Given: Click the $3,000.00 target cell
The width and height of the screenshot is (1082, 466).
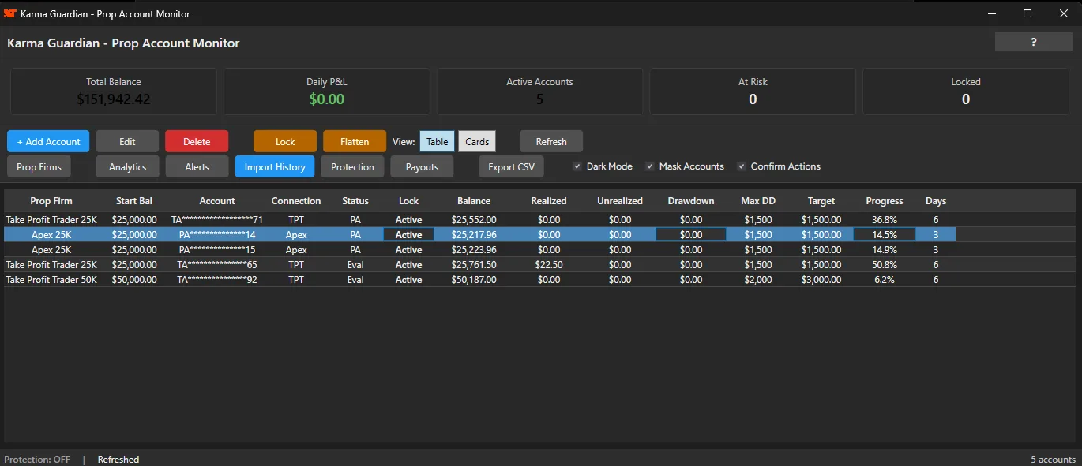Looking at the screenshot, I should pos(821,280).
